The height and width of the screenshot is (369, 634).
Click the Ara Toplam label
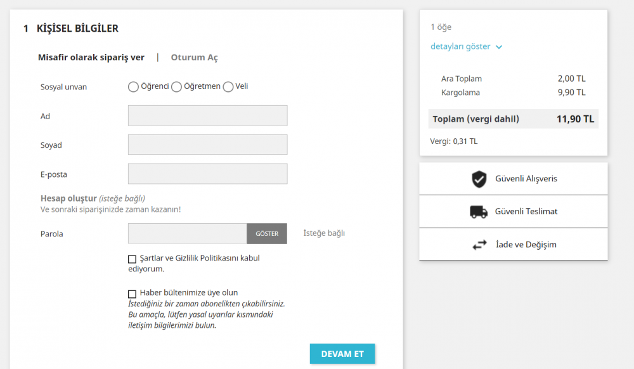(x=462, y=79)
